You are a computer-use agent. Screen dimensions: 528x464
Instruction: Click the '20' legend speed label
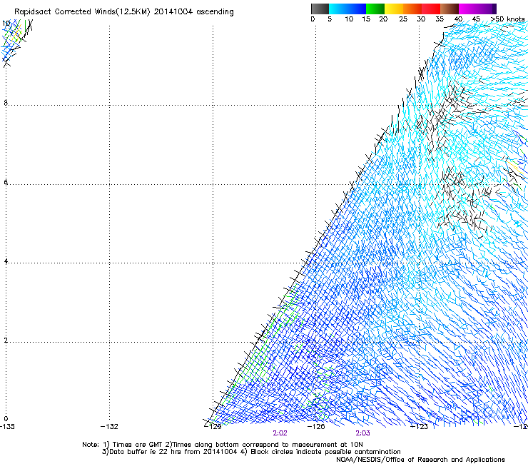pyautogui.click(x=383, y=19)
